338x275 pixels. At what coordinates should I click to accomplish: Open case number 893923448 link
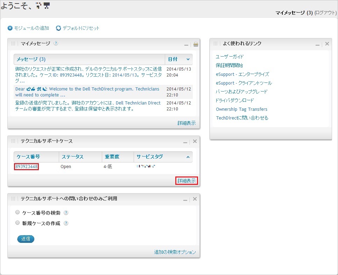[27, 167]
